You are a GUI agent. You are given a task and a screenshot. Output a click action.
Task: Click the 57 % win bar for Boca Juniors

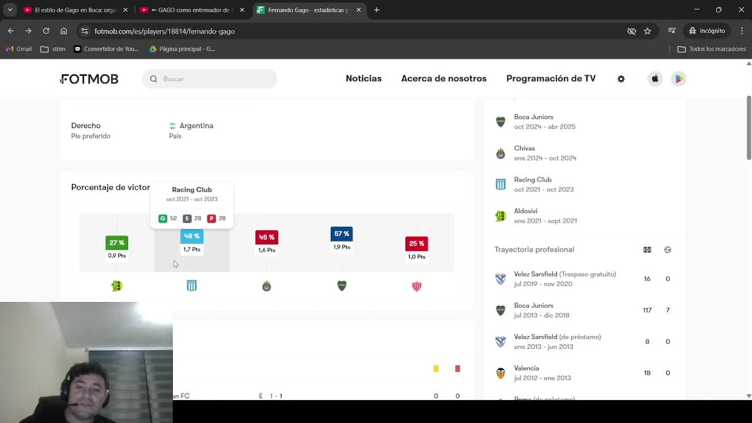point(342,234)
